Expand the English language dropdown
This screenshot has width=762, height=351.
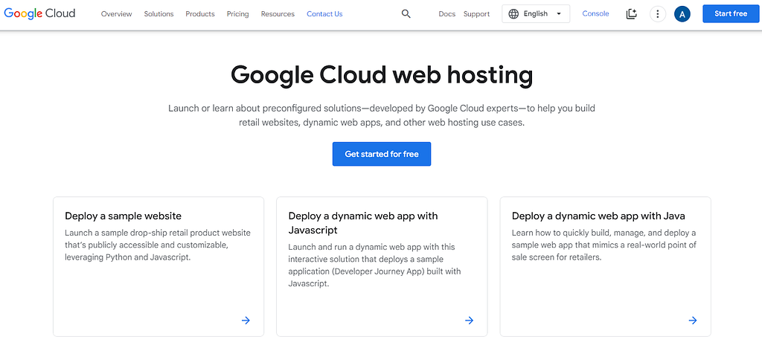click(x=536, y=13)
